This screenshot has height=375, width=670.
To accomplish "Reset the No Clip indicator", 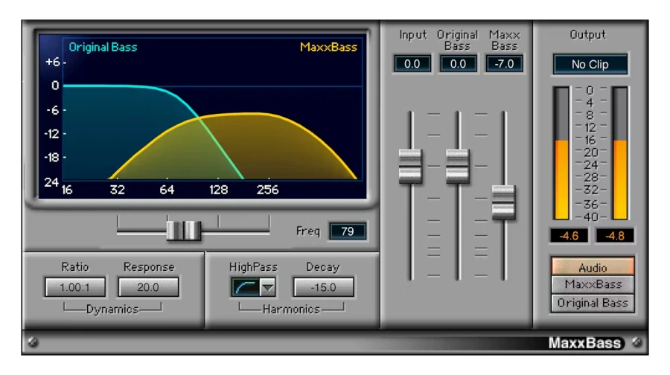I will point(590,65).
